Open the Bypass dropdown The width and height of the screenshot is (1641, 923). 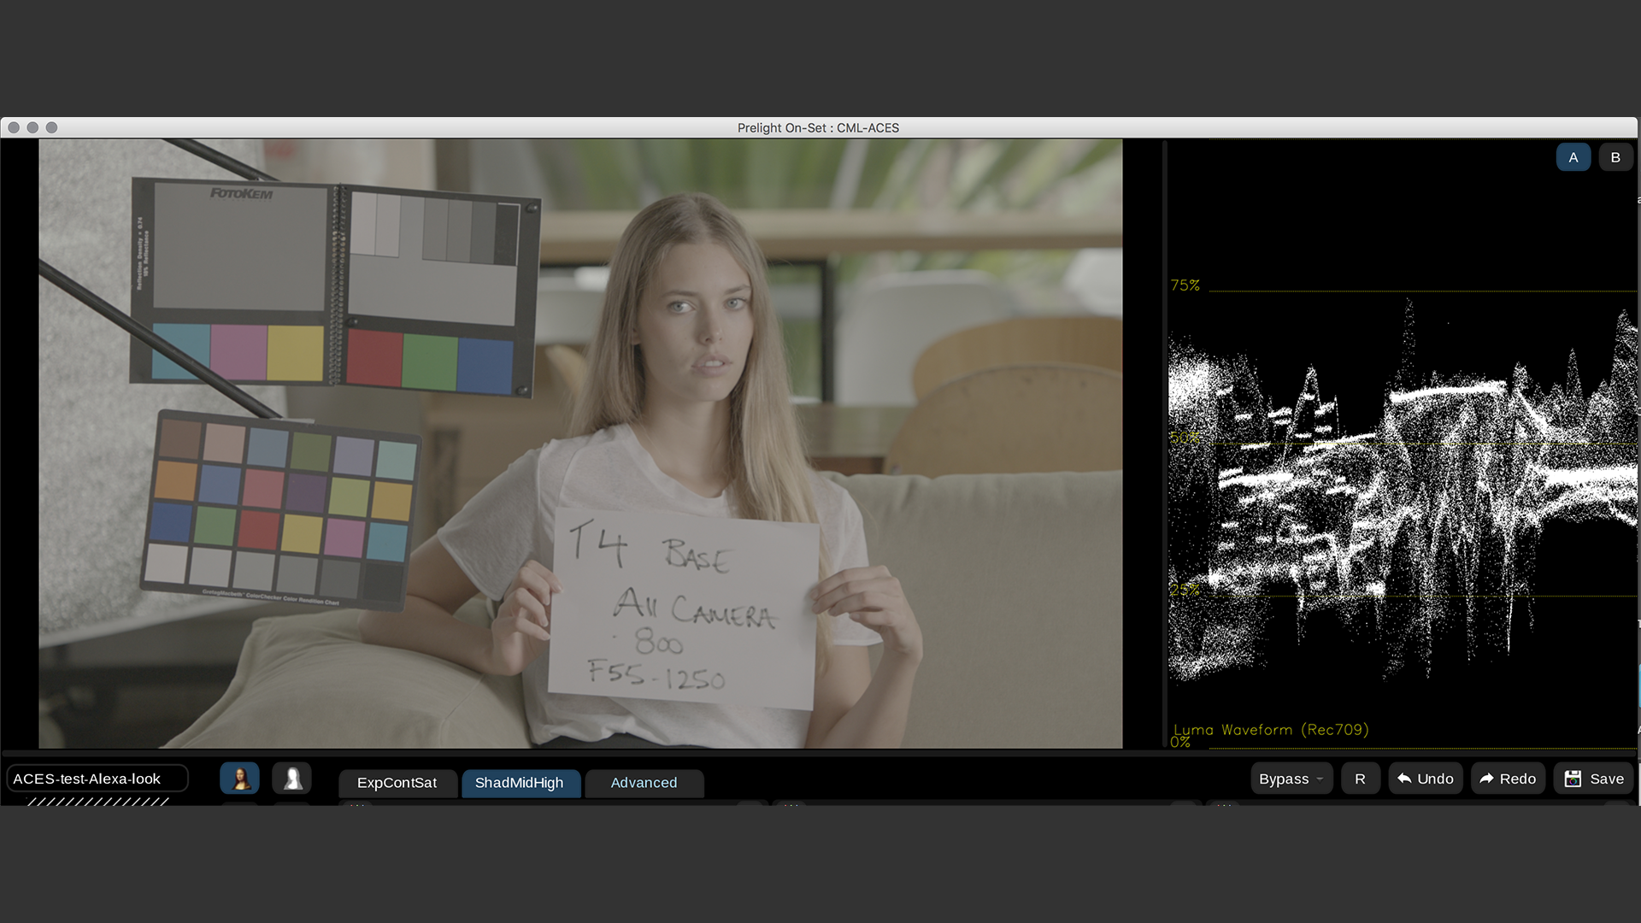tap(1291, 779)
